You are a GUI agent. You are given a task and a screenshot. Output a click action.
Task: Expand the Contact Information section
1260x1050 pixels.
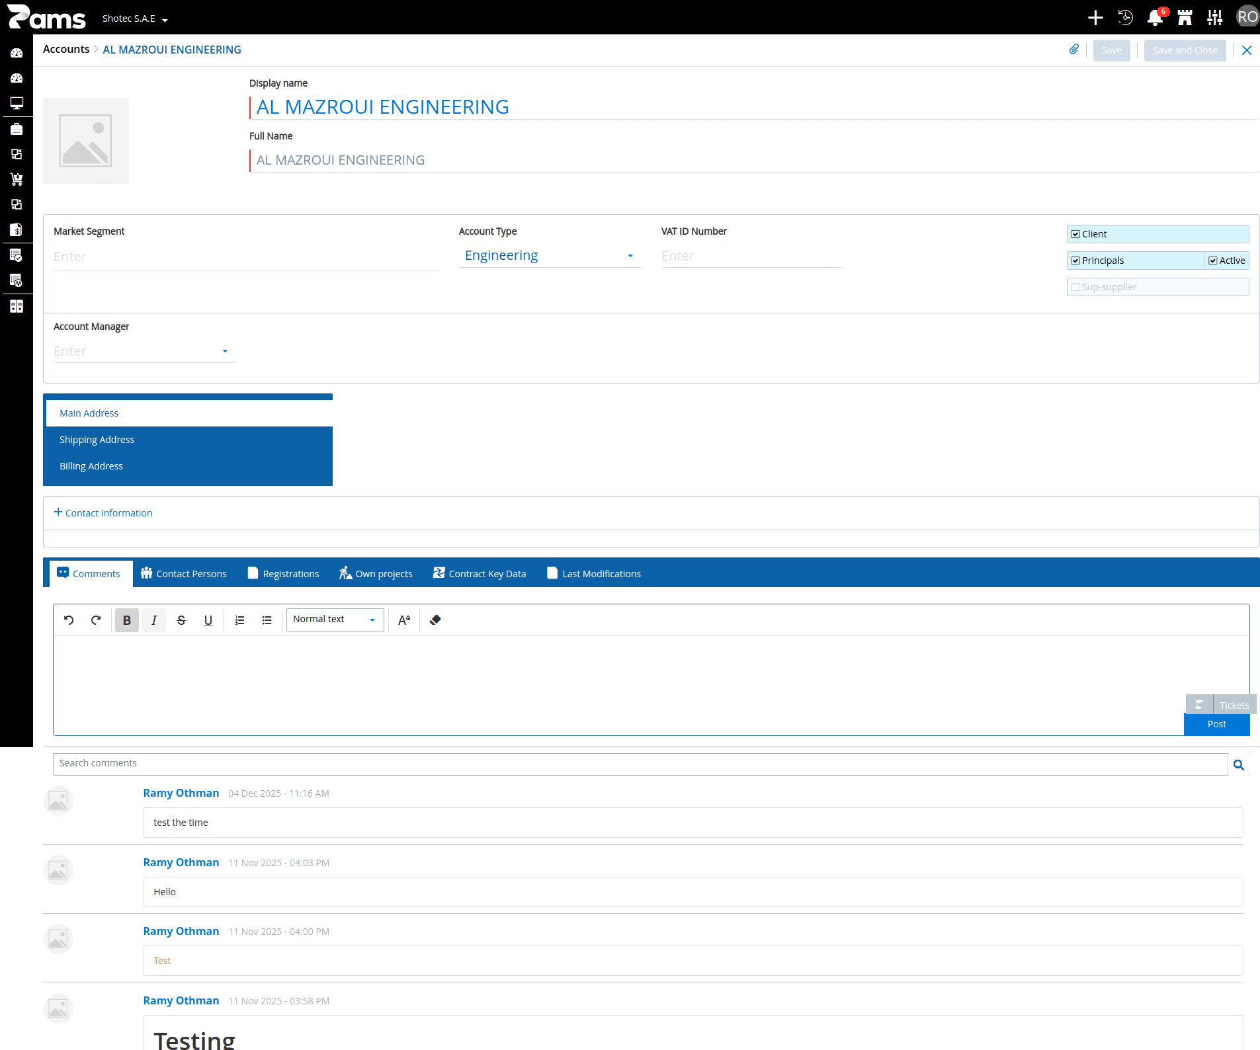pos(103,513)
